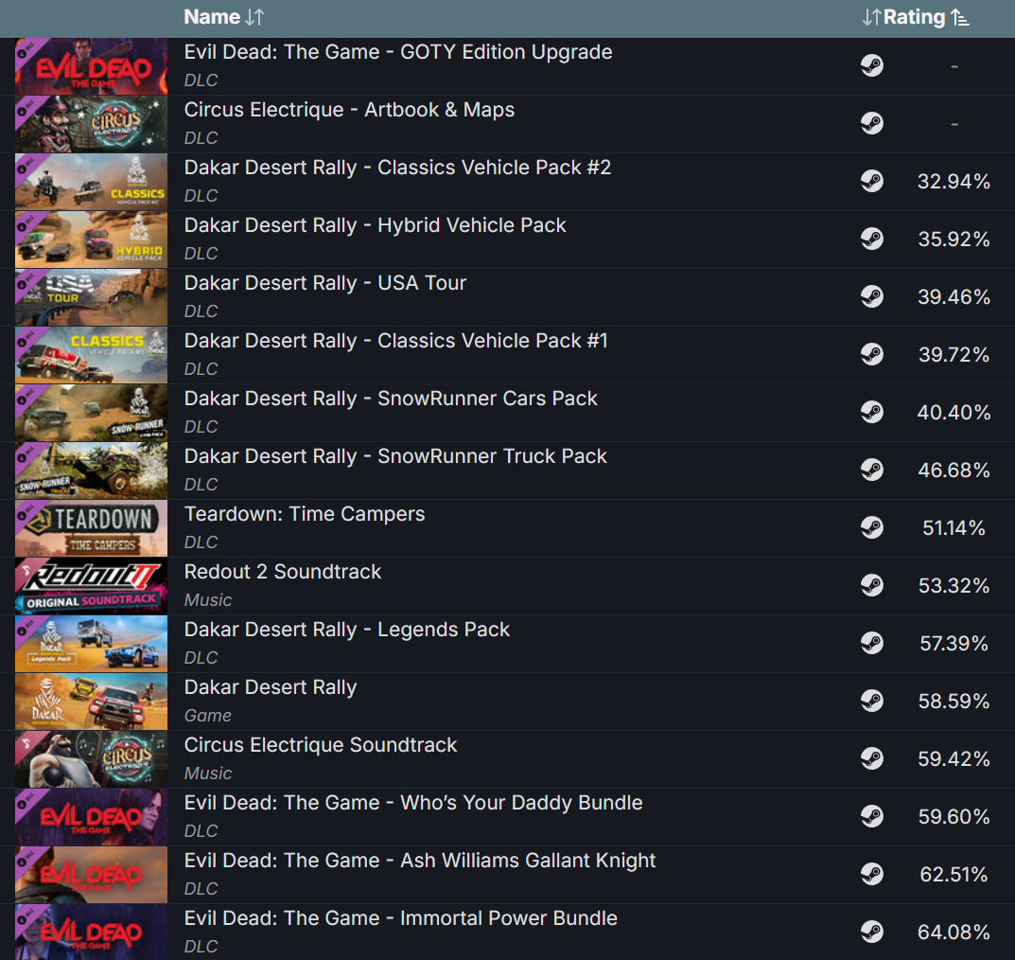Click Steam icon for Redout 2 Soundtrack
This screenshot has height=960, width=1015.
click(x=872, y=585)
